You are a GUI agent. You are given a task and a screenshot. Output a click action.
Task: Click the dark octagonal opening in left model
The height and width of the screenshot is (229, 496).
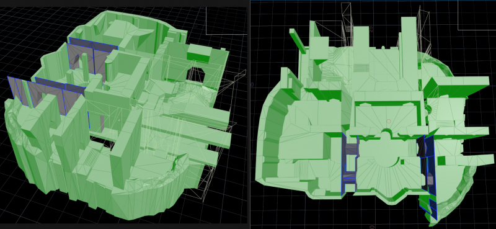tap(197, 74)
